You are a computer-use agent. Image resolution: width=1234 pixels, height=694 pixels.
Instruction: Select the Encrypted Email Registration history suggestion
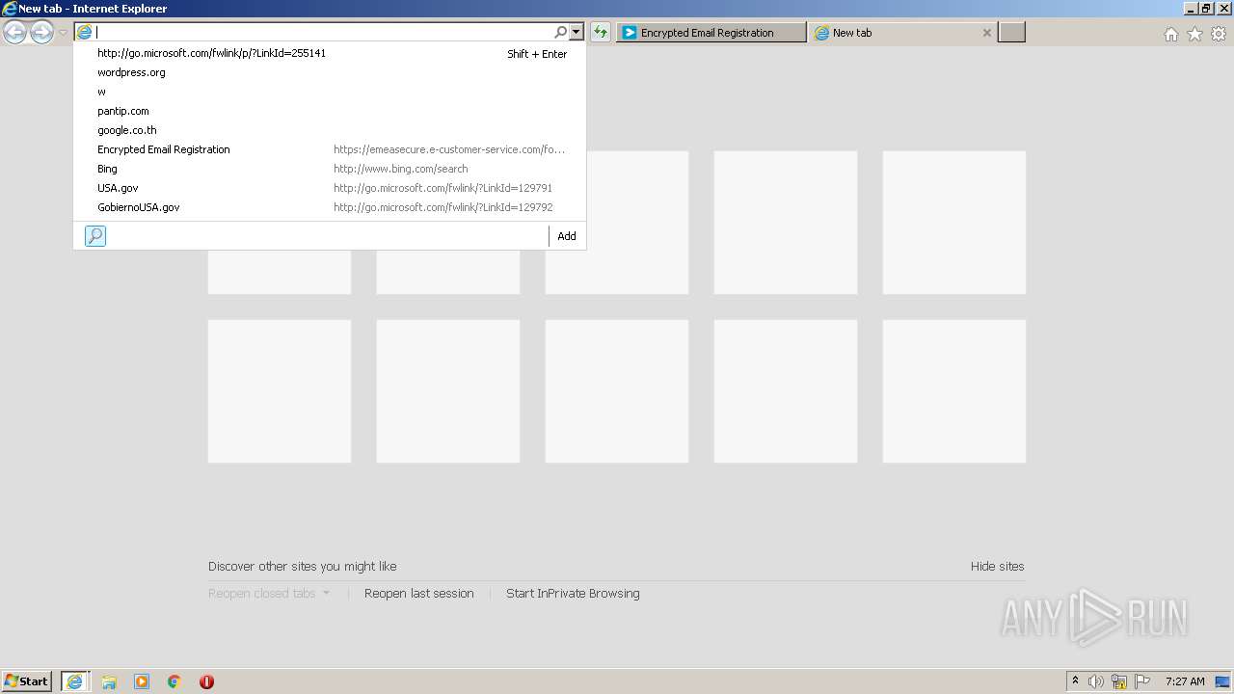(330, 149)
